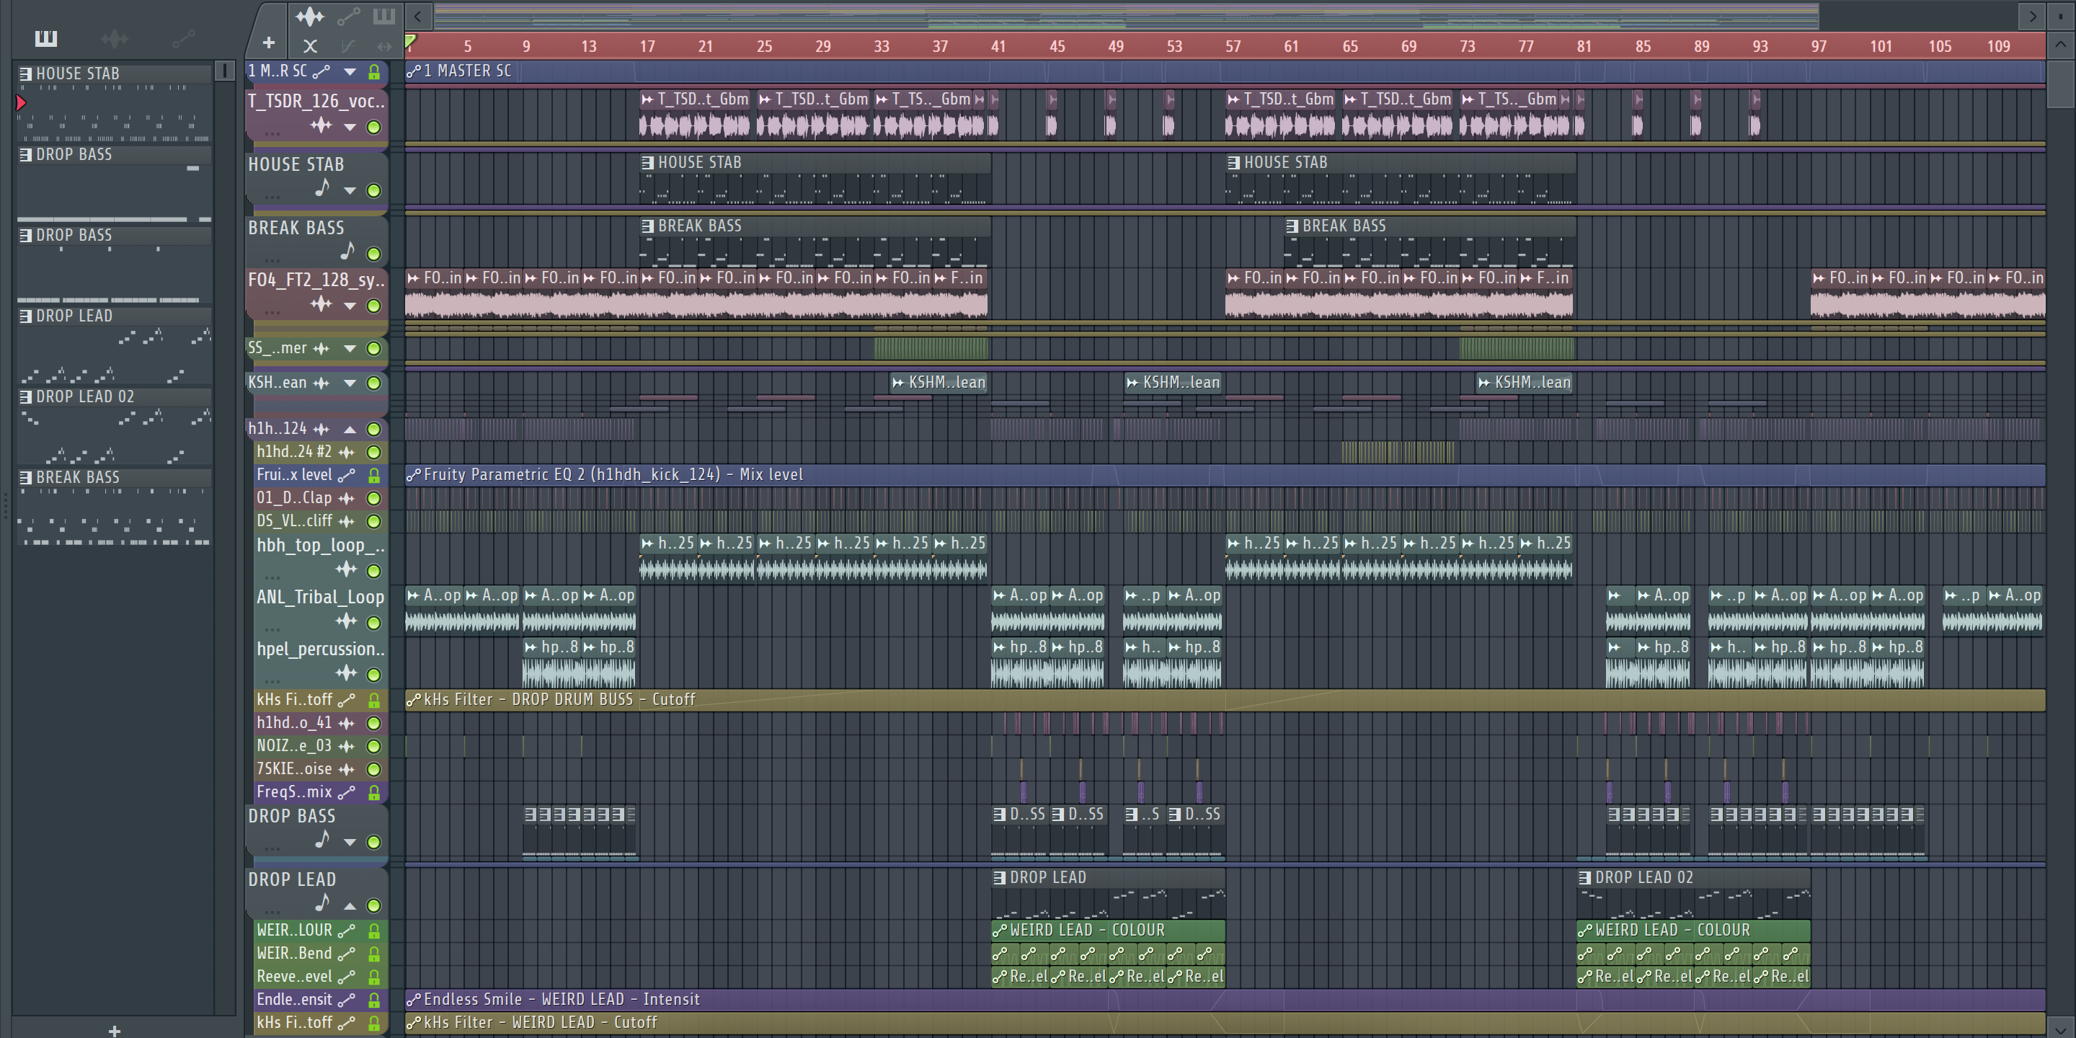
Task: Click the note icon on DROP BASS track
Action: (321, 839)
